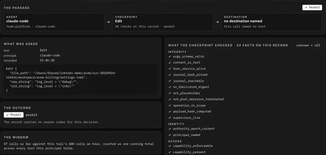Click the arrow between Agent and Checkpoint
This screenshot has height=155, width=326.
click(x=108, y=22)
